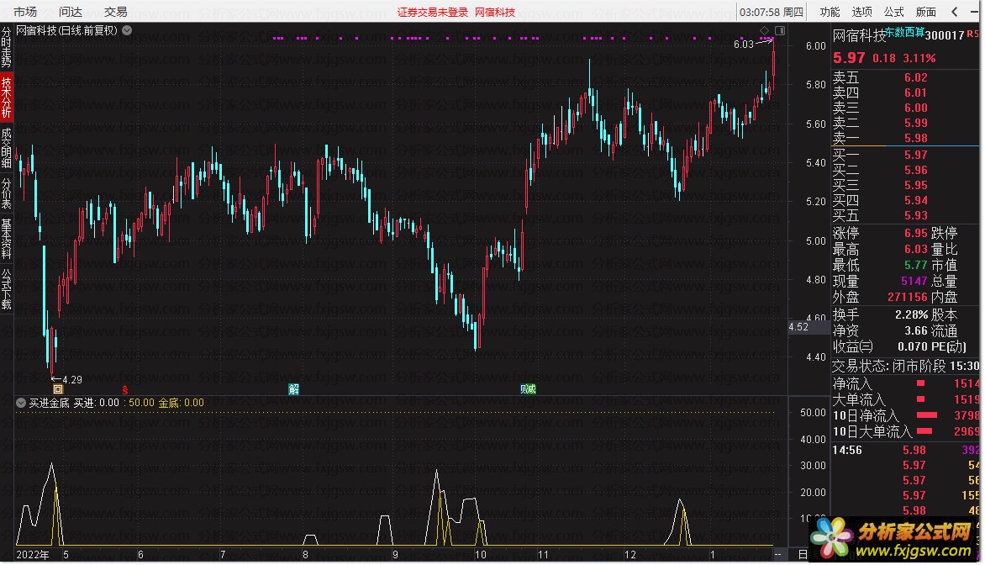The height and width of the screenshot is (565, 985).
Task: Click the 4.29 low price annotation
Action: [x=72, y=379]
